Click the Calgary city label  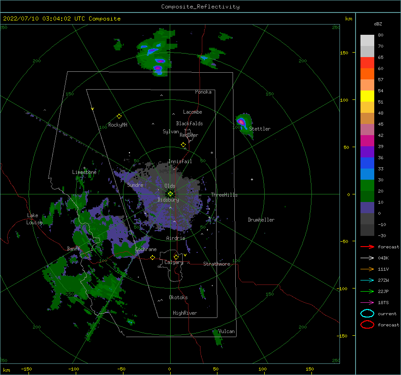174,262
